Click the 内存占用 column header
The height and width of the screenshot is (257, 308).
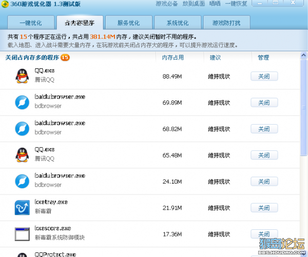pyautogui.click(x=173, y=57)
